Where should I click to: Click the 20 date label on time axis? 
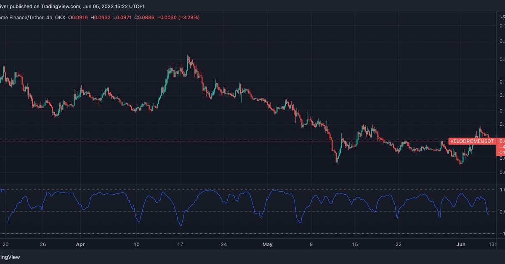tap(5, 244)
